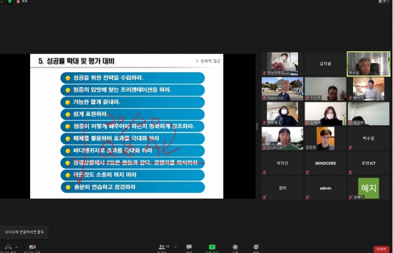This screenshot has width=393, height=253.
Task: Click the view layout button top-right
Action: point(384,1)
